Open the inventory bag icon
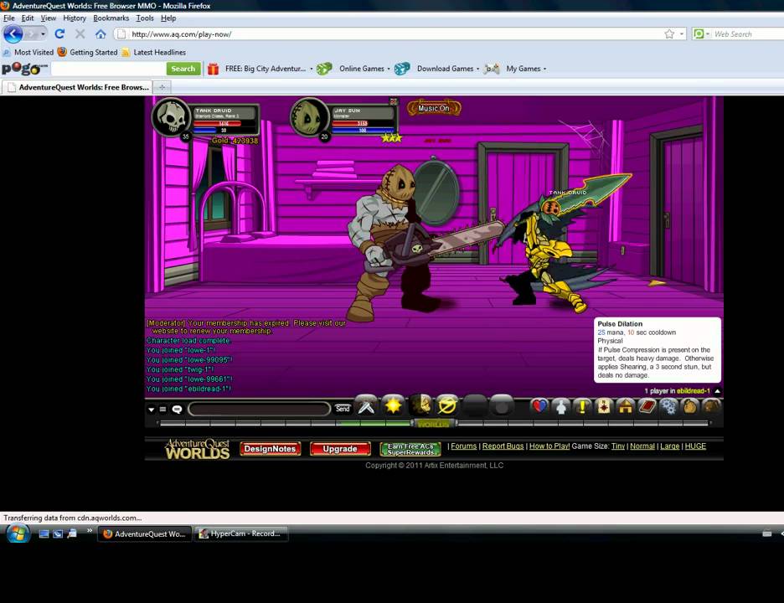The image size is (784, 603). (690, 406)
